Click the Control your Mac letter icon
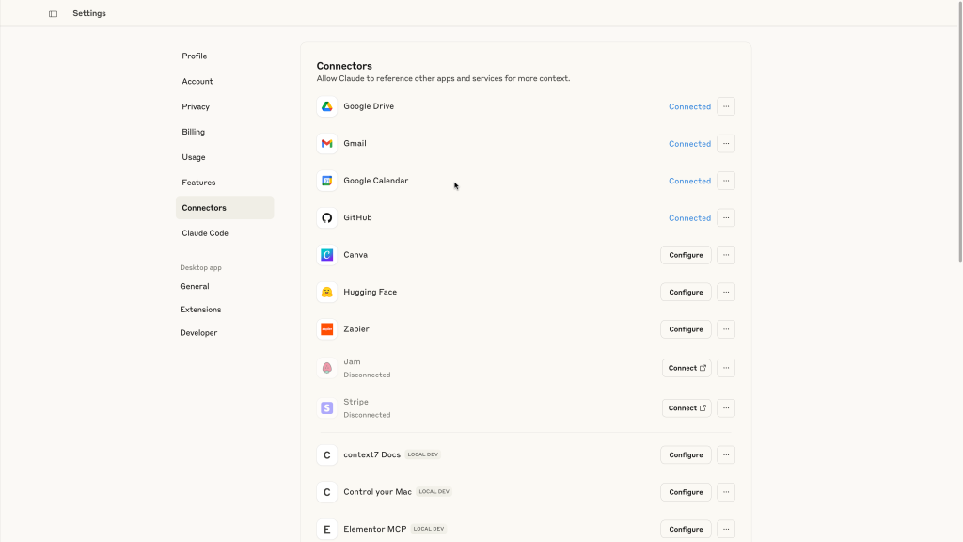Screen dimensions: 963x542 pyautogui.click(x=326, y=492)
